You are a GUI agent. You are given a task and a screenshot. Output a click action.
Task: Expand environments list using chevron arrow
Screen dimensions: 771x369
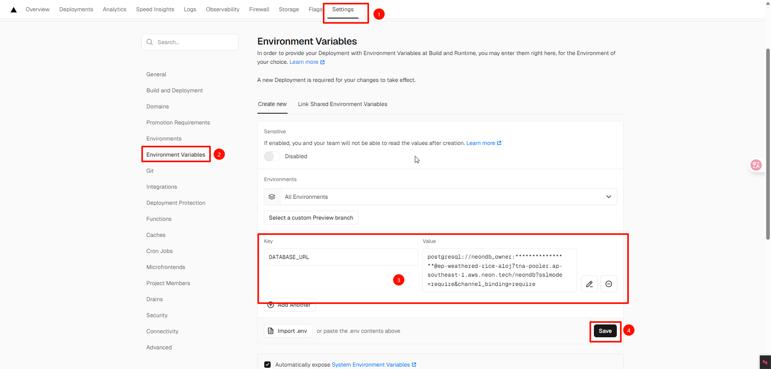(x=608, y=197)
